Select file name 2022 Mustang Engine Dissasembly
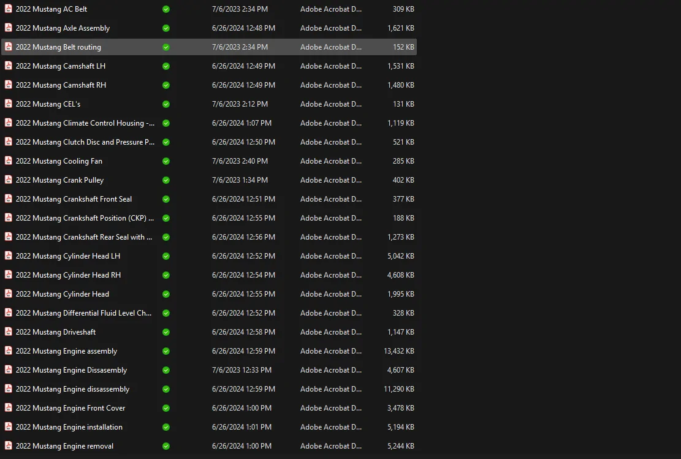 (71, 370)
